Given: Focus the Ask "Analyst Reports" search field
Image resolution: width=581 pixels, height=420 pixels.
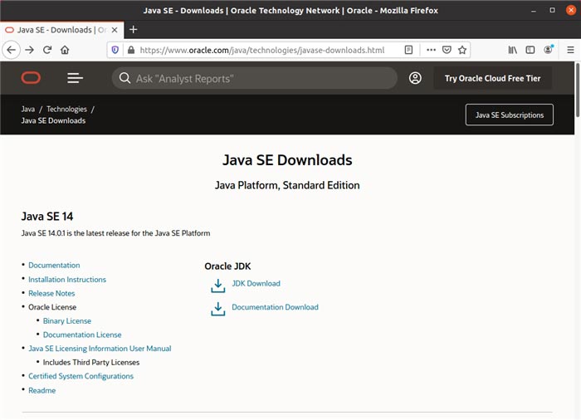Looking at the screenshot, I should point(256,78).
